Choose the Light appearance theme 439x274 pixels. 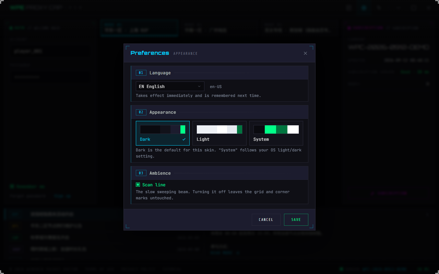pyautogui.click(x=219, y=133)
